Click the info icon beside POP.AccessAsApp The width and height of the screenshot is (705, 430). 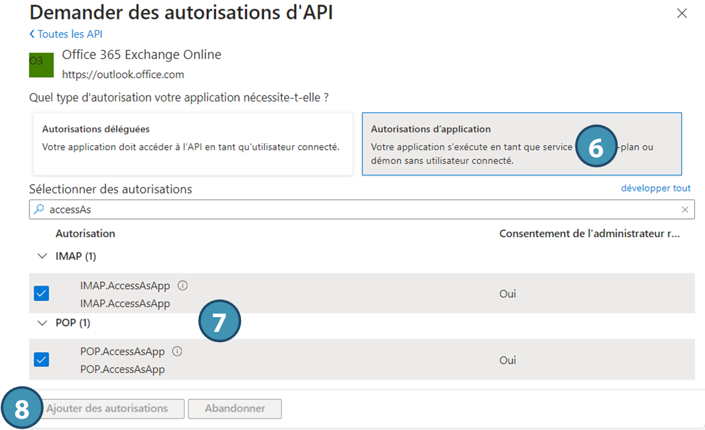[177, 351]
